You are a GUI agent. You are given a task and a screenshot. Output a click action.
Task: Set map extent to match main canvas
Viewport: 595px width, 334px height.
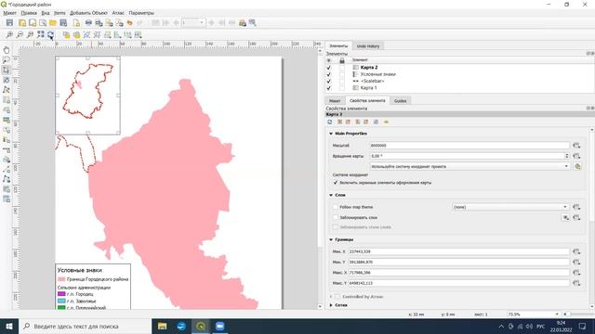[339, 122]
